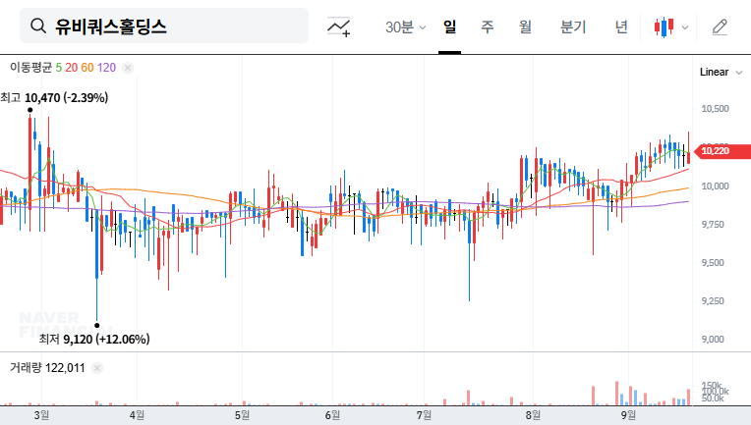Select the 20-day moving average value
This screenshot has width=751, height=425.
click(72, 68)
